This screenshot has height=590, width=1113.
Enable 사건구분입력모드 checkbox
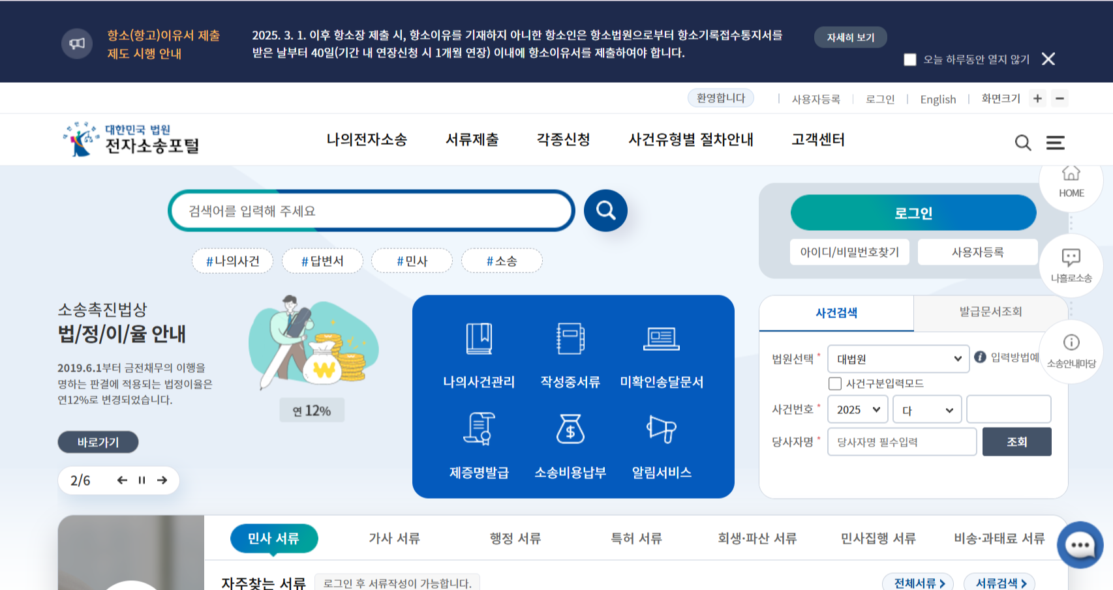(834, 383)
